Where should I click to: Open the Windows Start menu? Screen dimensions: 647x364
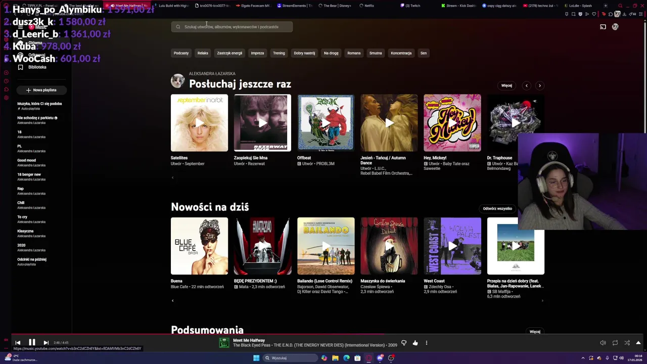[x=256, y=358]
